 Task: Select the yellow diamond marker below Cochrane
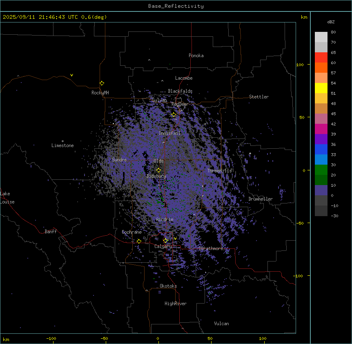[x=139, y=241]
